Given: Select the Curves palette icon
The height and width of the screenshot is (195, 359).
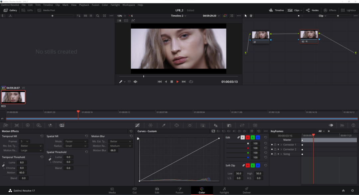Looking at the screenshot, I should 137,125.
